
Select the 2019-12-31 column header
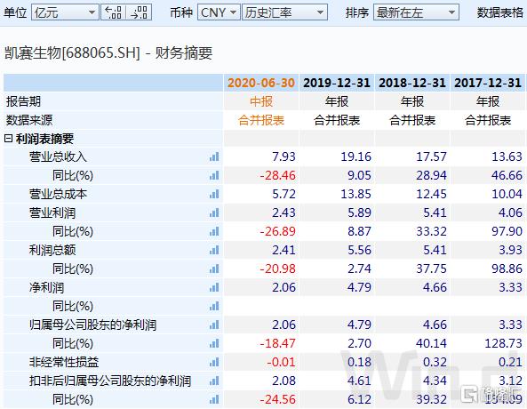tap(337, 83)
